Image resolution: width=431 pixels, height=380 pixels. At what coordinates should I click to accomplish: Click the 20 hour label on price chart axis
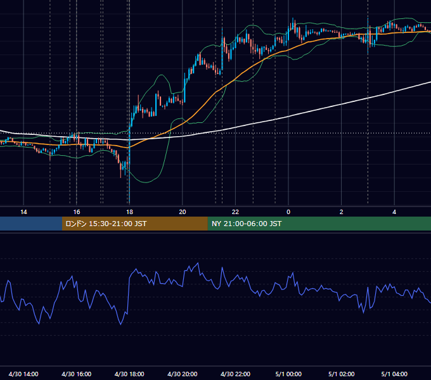coord(183,212)
